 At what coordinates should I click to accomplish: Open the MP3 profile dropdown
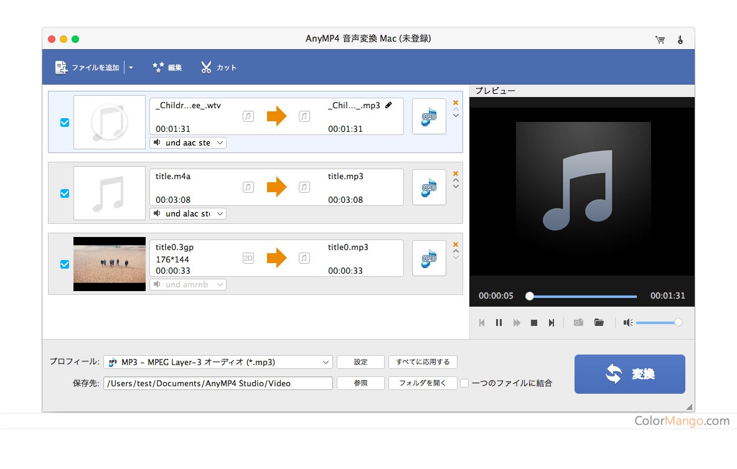[x=218, y=362]
